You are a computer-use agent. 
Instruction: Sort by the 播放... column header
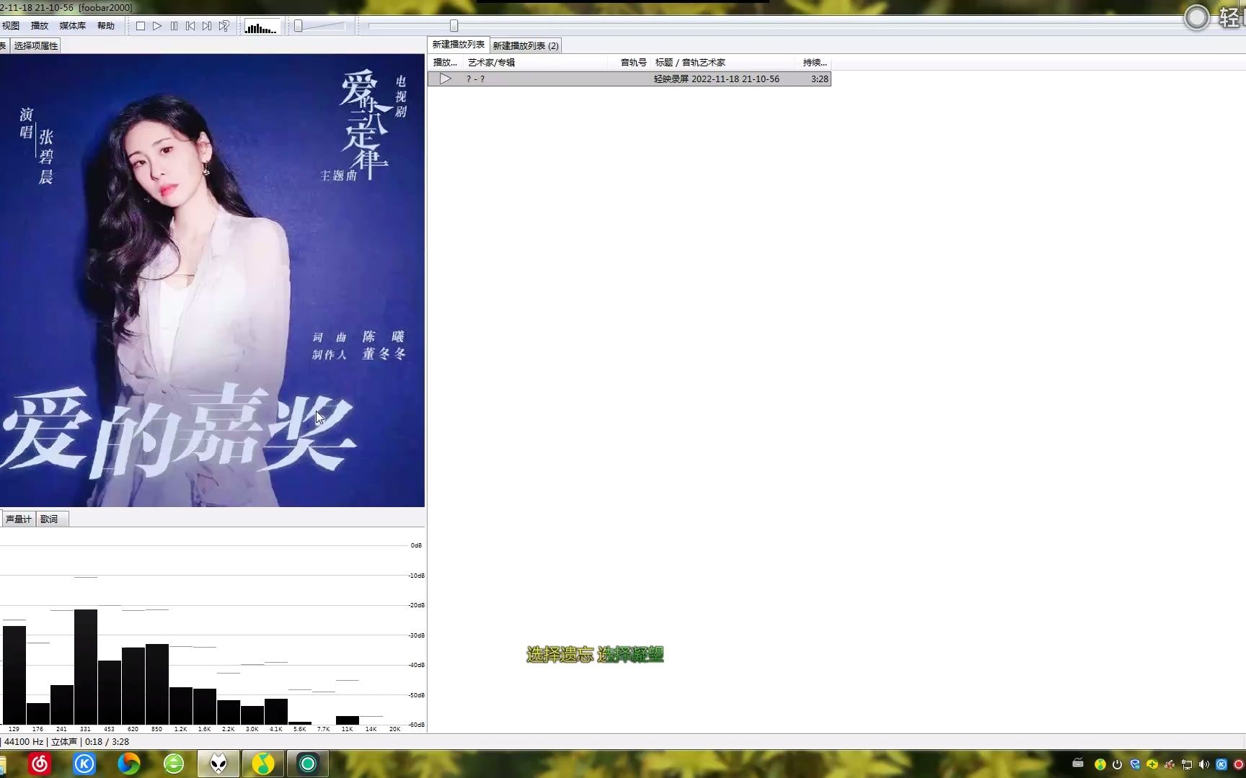tap(445, 63)
